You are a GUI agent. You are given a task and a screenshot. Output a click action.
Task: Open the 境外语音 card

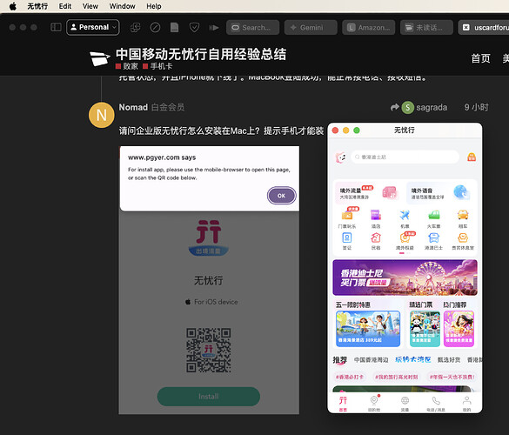(439, 192)
